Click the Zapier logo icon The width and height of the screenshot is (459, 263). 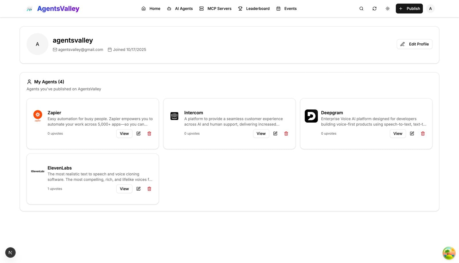[x=38, y=116]
